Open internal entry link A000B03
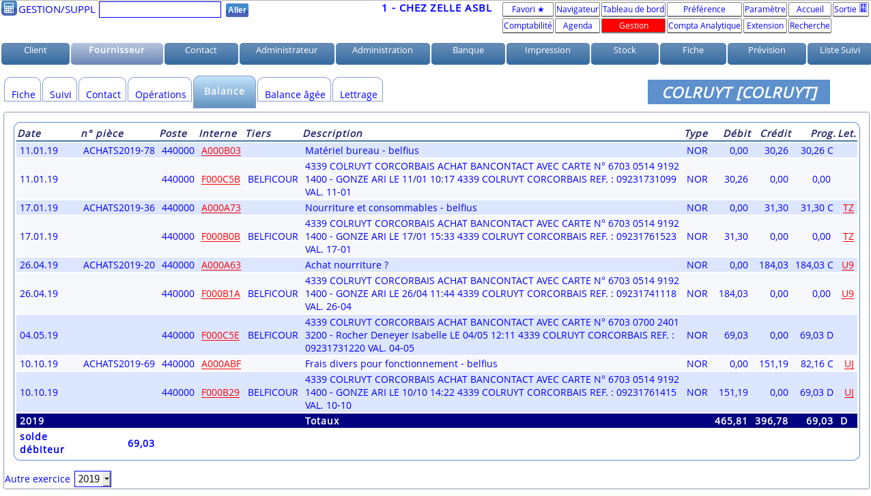This screenshot has width=871, height=496. click(220, 151)
